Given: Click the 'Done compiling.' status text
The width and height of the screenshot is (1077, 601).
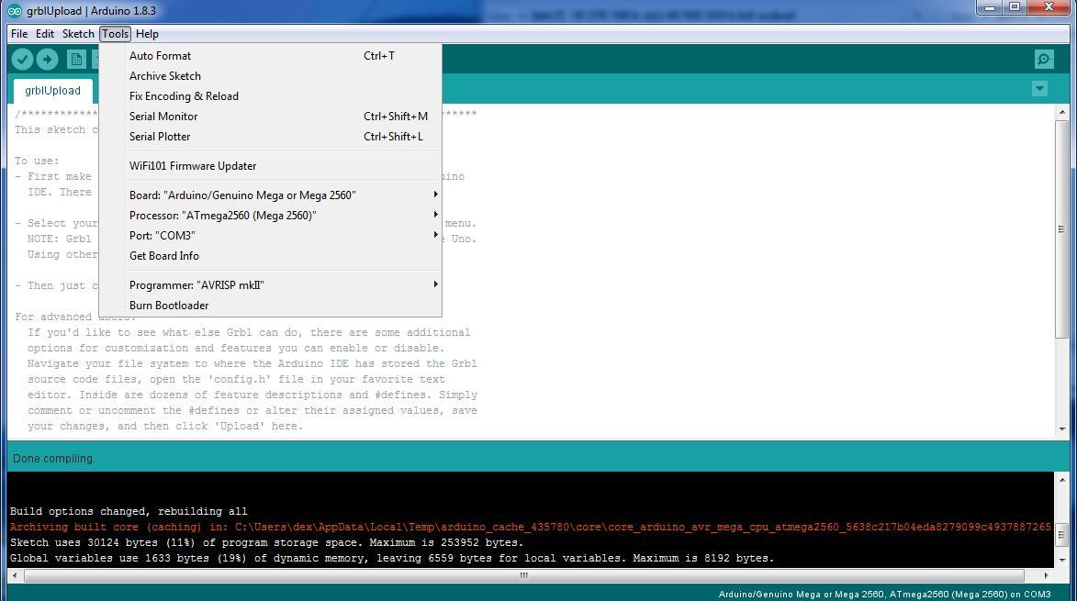Looking at the screenshot, I should point(54,458).
